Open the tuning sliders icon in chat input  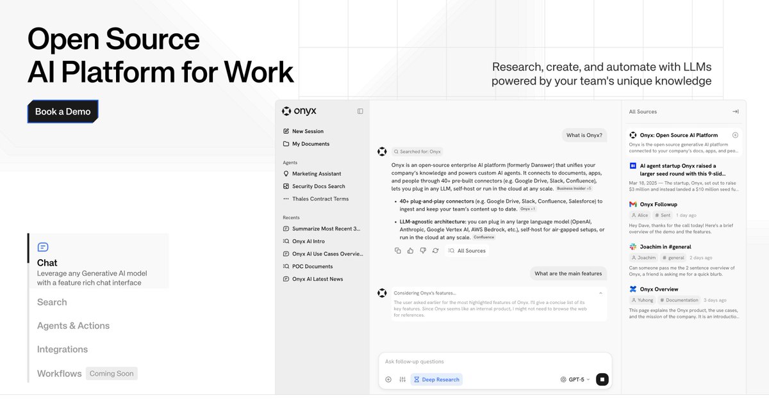coord(402,380)
